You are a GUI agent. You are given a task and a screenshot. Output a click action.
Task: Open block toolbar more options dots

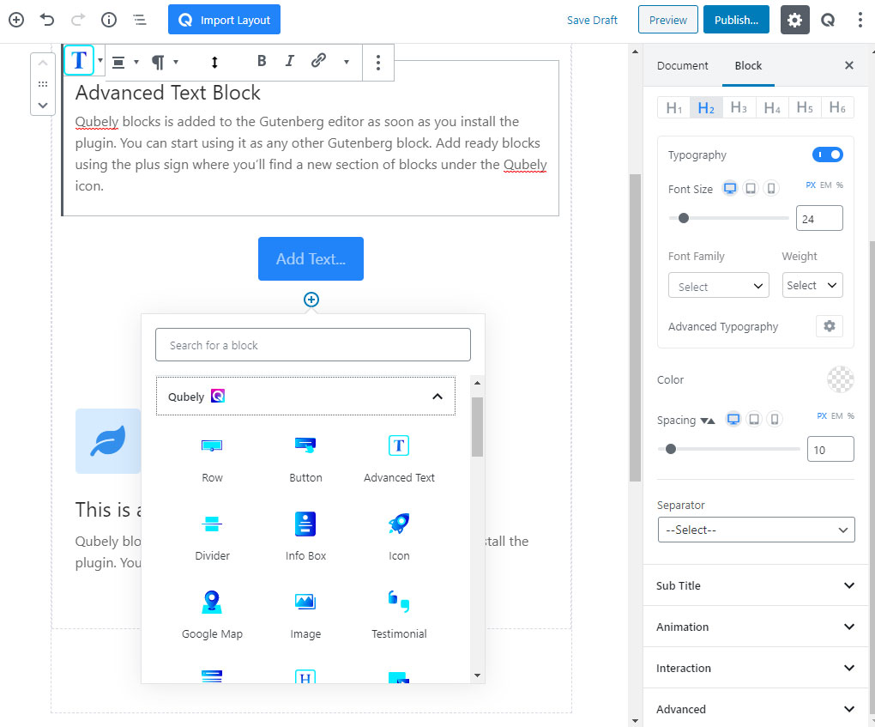378,62
